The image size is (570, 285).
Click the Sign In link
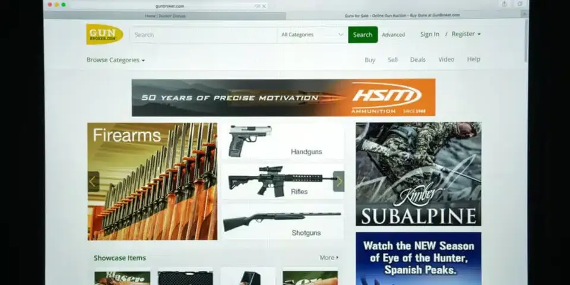429,34
